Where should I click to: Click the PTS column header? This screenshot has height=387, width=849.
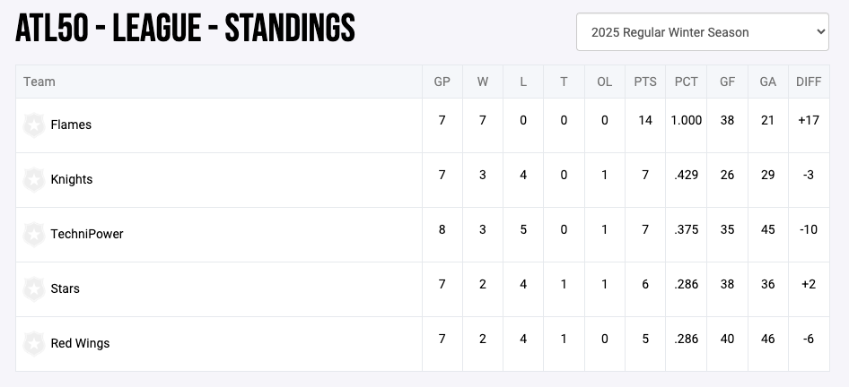645,82
